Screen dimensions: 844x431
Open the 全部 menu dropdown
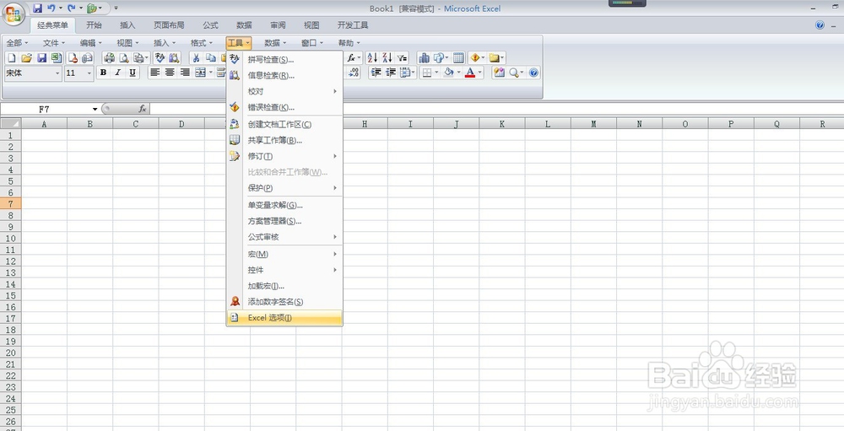click(x=17, y=43)
